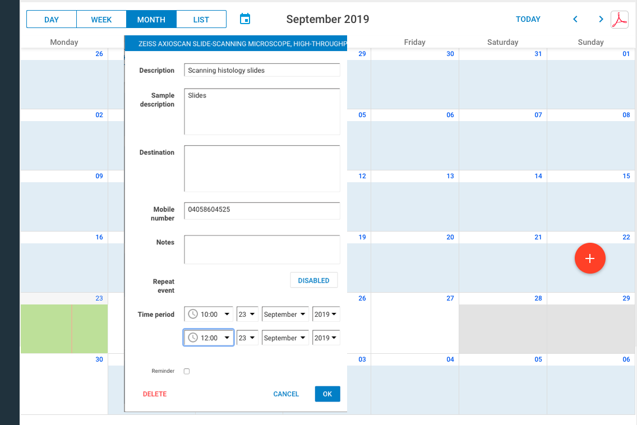Open the end month September dropdown

(x=285, y=338)
